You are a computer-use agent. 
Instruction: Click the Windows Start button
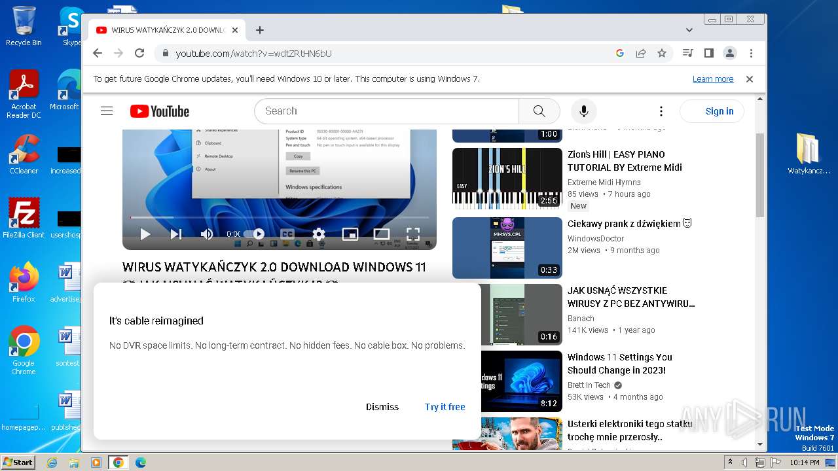pyautogui.click(x=18, y=462)
